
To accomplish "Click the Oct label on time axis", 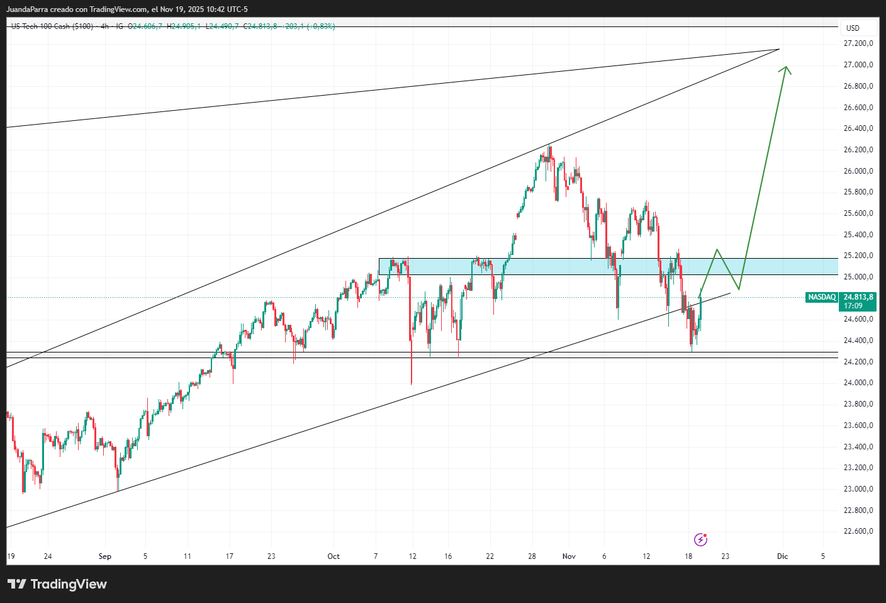I will point(334,556).
